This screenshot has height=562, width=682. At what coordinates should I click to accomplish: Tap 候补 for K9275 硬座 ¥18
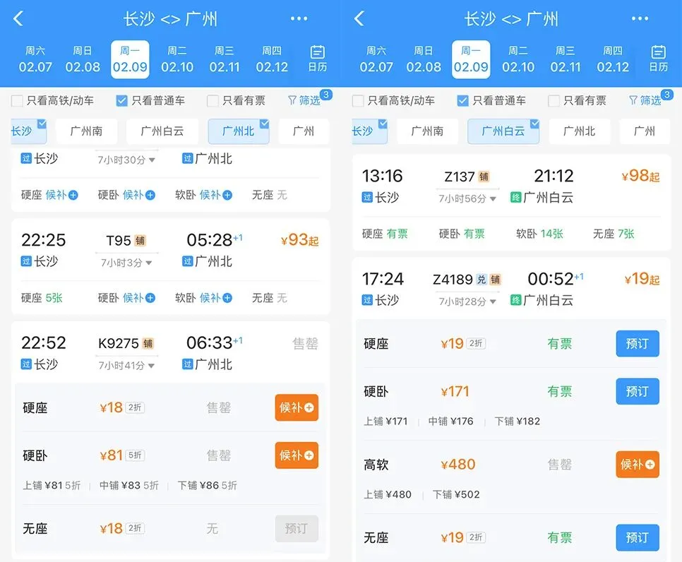point(297,407)
